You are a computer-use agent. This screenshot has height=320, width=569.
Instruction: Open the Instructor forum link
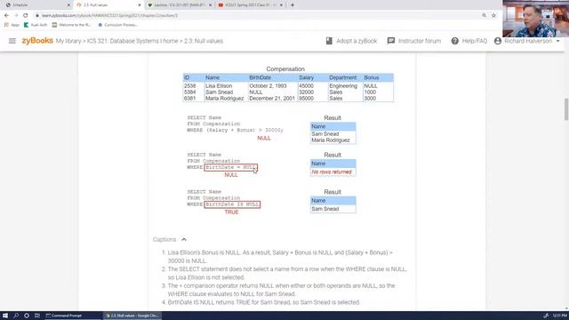point(420,41)
